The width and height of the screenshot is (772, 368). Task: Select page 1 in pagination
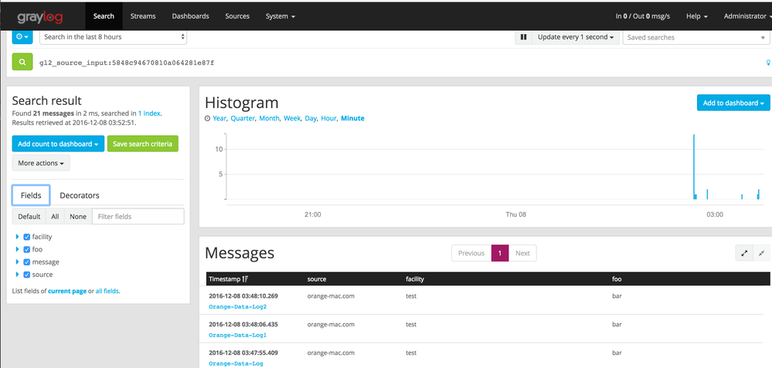(500, 253)
